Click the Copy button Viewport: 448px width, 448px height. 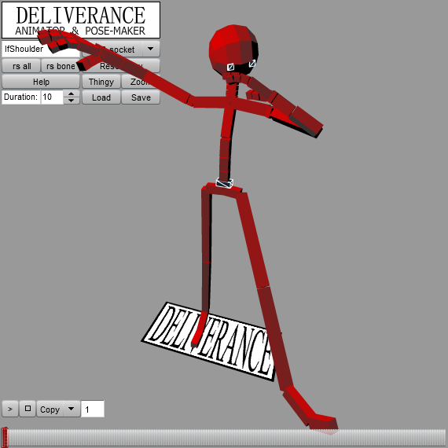50,409
